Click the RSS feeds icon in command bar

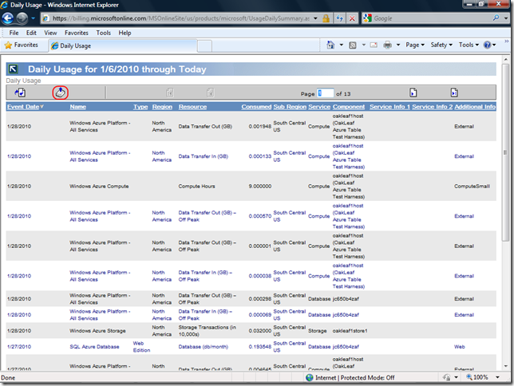(x=353, y=45)
